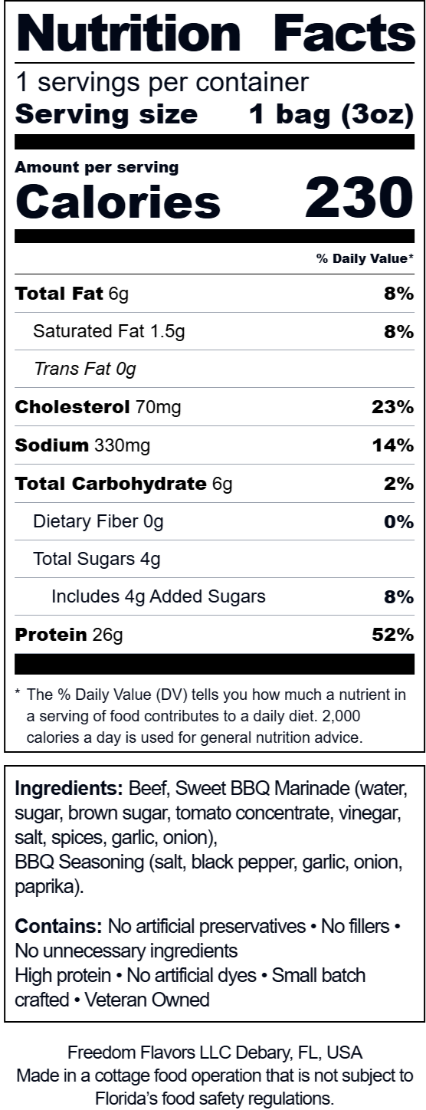Select the Total Sugars 4g line
426x1110 pixels.
point(97,559)
